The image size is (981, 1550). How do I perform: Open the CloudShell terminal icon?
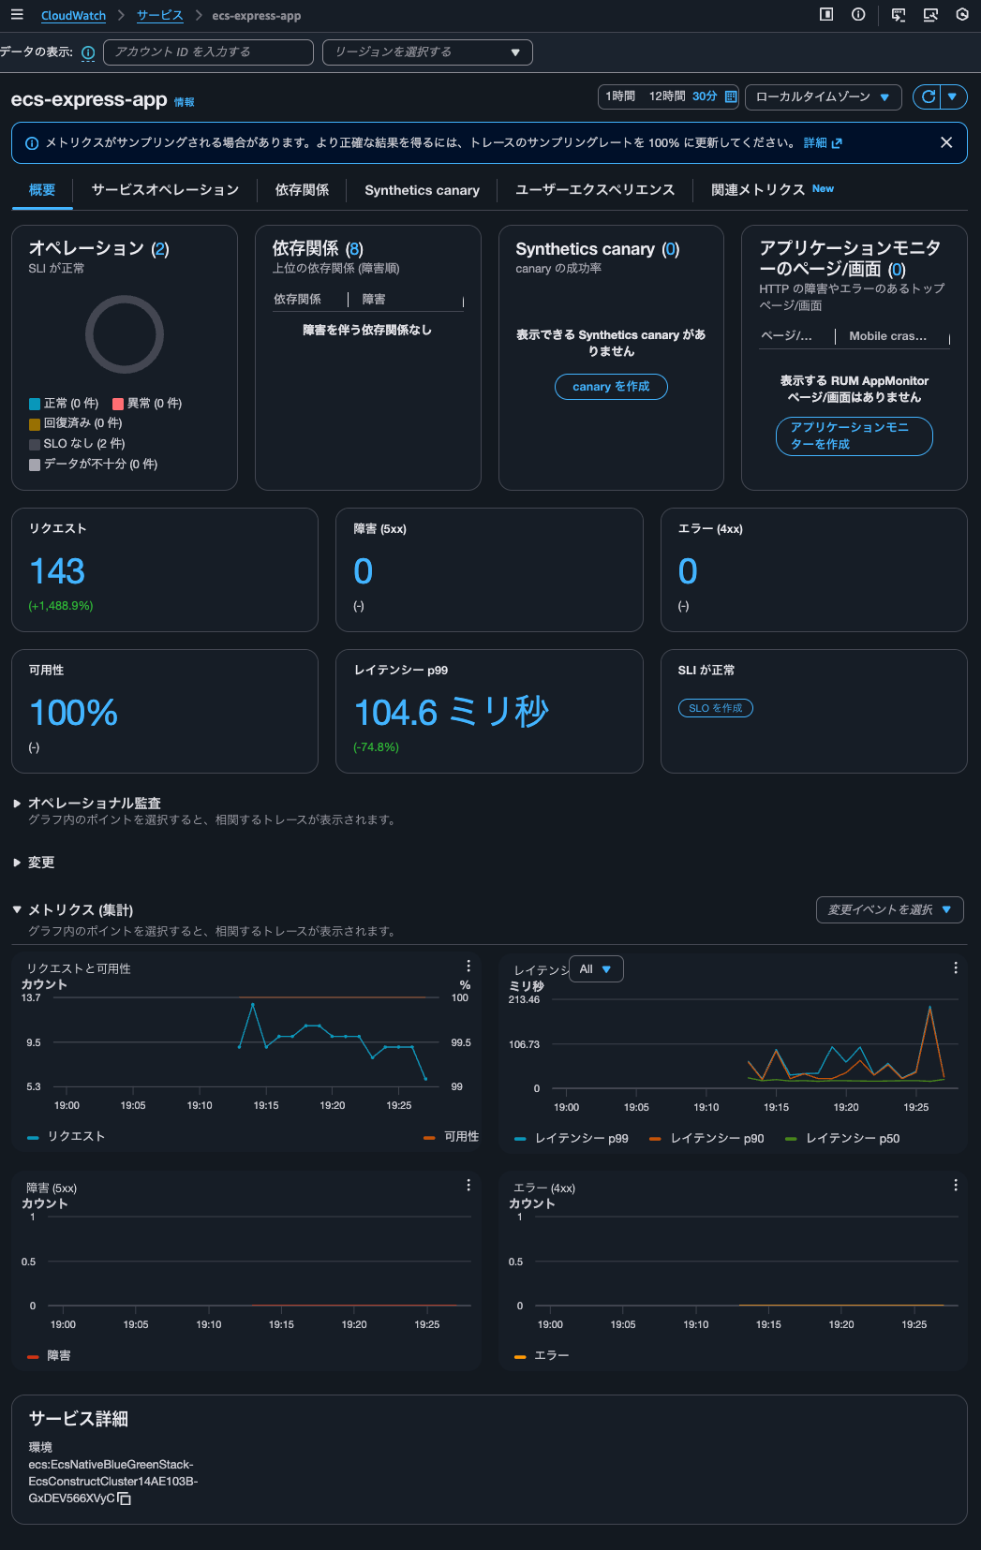[x=899, y=15]
